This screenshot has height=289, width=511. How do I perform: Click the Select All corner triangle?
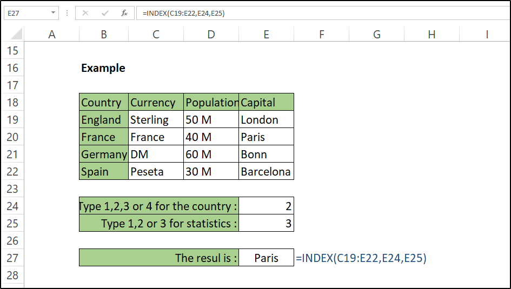[x=16, y=34]
